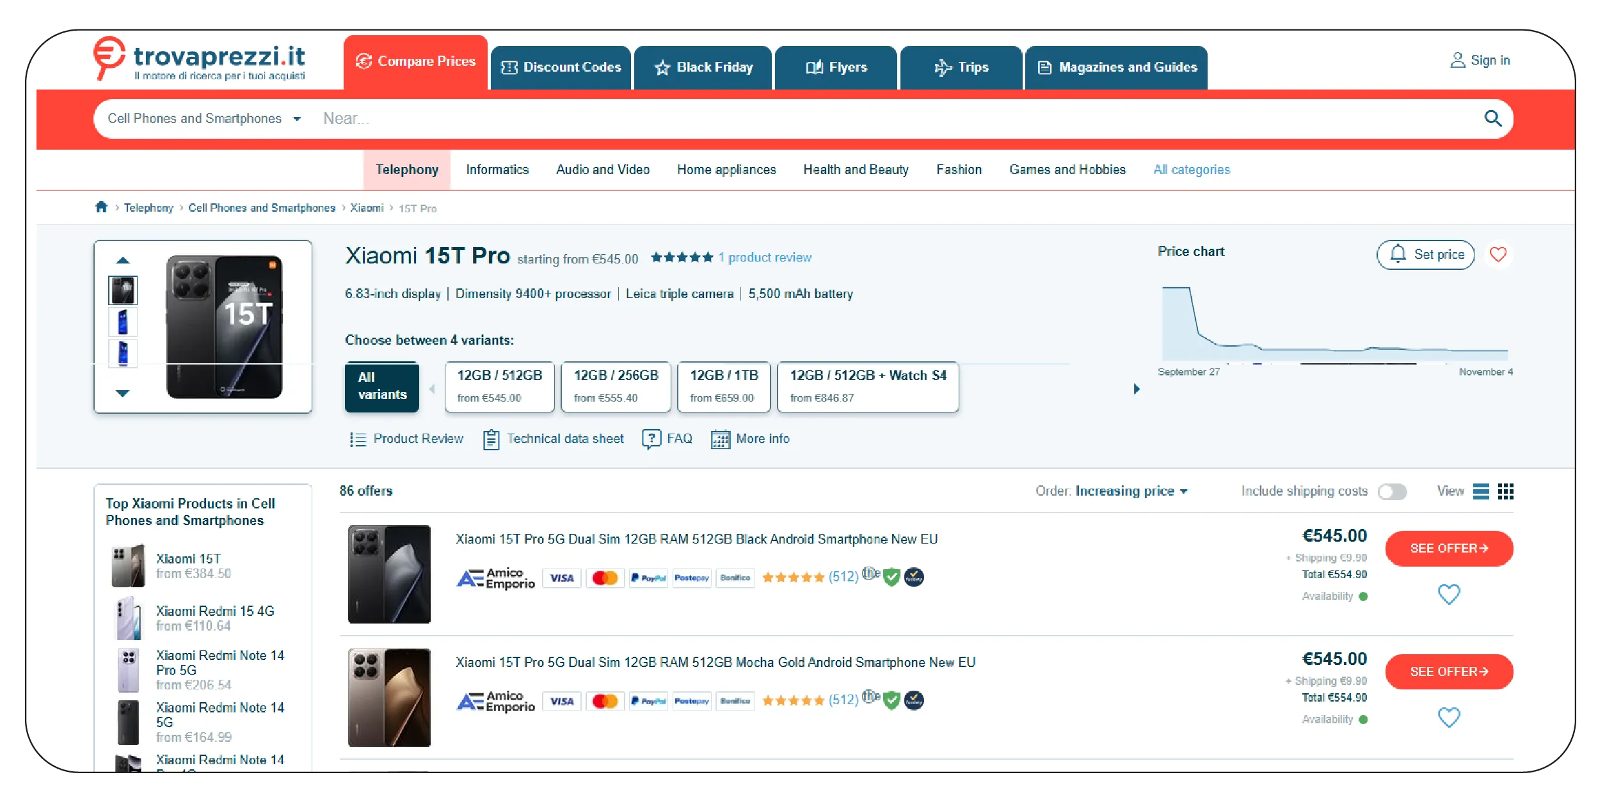Switch to grid view of offers
The image size is (1598, 793).
[x=1506, y=491]
